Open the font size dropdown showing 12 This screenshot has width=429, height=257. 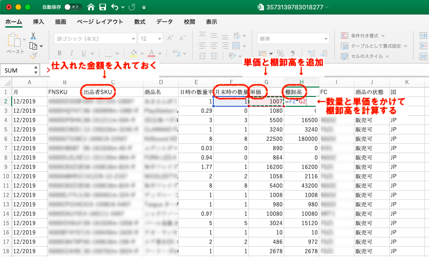(x=151, y=38)
